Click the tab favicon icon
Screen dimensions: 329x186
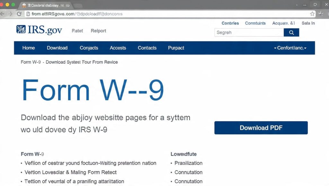(24, 5)
